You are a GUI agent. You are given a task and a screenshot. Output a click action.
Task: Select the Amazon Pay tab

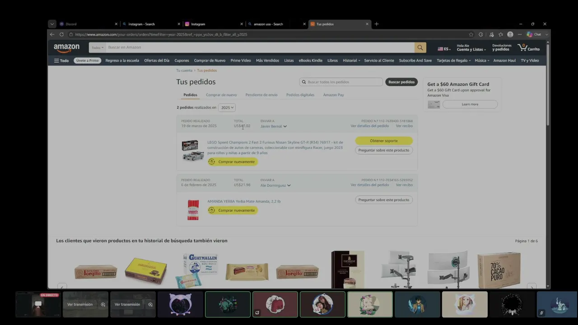pos(334,95)
